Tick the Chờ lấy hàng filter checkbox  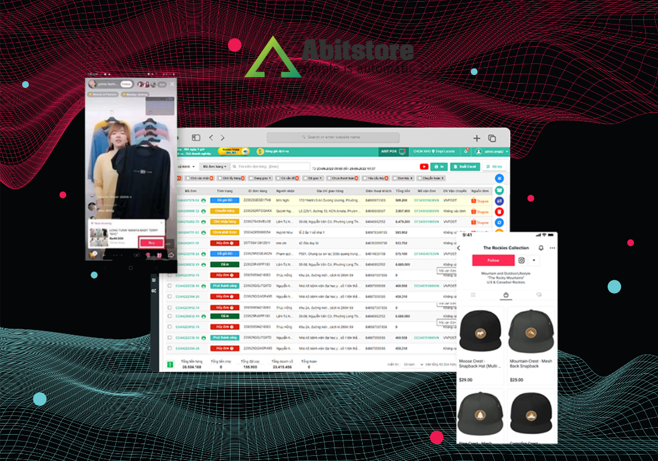pos(219,178)
